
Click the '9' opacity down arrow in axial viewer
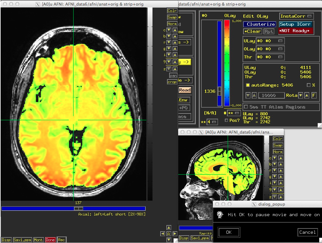(169, 62)
